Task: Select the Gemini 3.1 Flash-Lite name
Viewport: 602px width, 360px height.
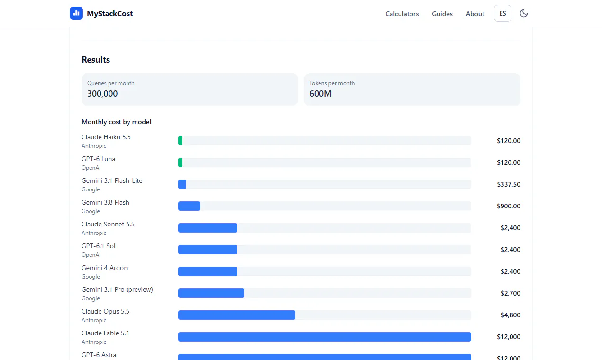Action: click(x=112, y=180)
